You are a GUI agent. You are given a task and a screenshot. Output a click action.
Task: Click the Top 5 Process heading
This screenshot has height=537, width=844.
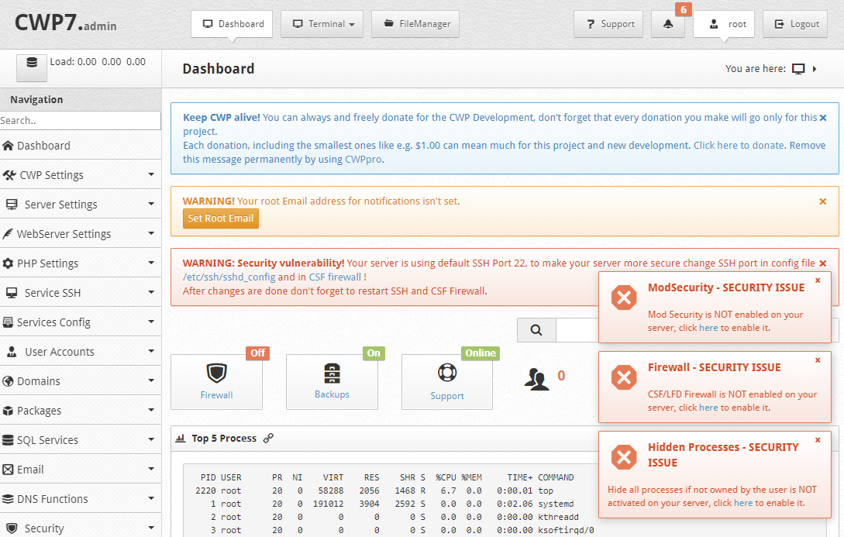click(x=224, y=439)
